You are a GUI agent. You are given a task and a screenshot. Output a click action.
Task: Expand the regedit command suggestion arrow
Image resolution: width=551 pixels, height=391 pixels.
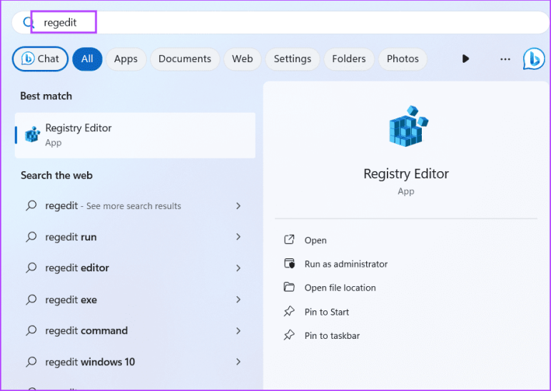click(x=238, y=331)
